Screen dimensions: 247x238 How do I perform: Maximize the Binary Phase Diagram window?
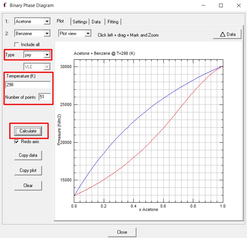click(x=221, y=5)
